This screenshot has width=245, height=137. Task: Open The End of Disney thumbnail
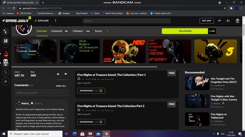[170, 51]
